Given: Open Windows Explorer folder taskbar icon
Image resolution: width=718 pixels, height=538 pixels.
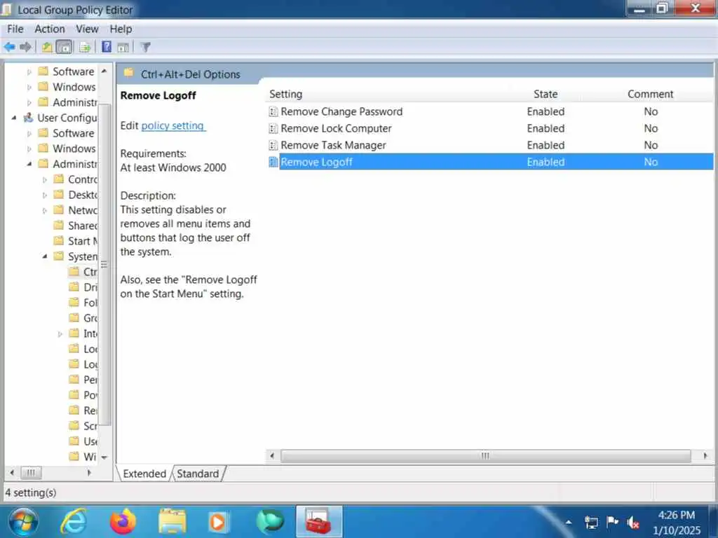Looking at the screenshot, I should [x=172, y=521].
